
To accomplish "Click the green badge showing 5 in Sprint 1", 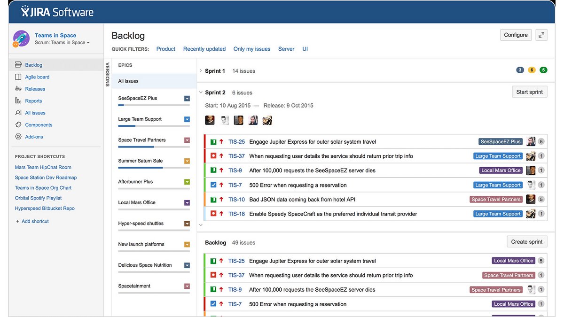I will tap(544, 70).
